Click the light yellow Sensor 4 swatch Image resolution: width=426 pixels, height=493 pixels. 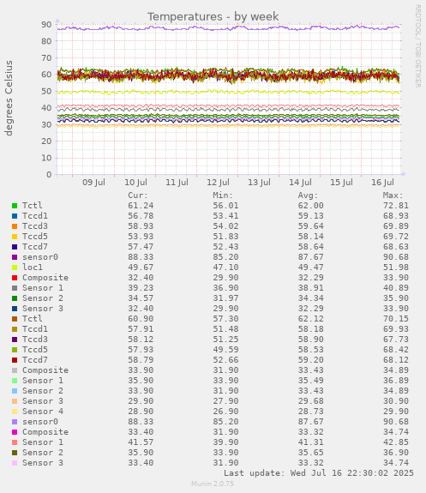15,412
